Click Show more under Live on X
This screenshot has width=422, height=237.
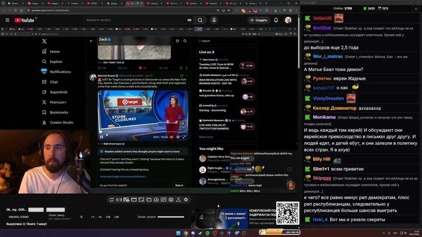(x=206, y=137)
